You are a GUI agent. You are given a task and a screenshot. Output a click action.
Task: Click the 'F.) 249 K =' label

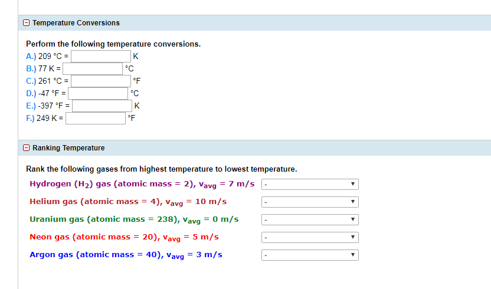coord(44,118)
